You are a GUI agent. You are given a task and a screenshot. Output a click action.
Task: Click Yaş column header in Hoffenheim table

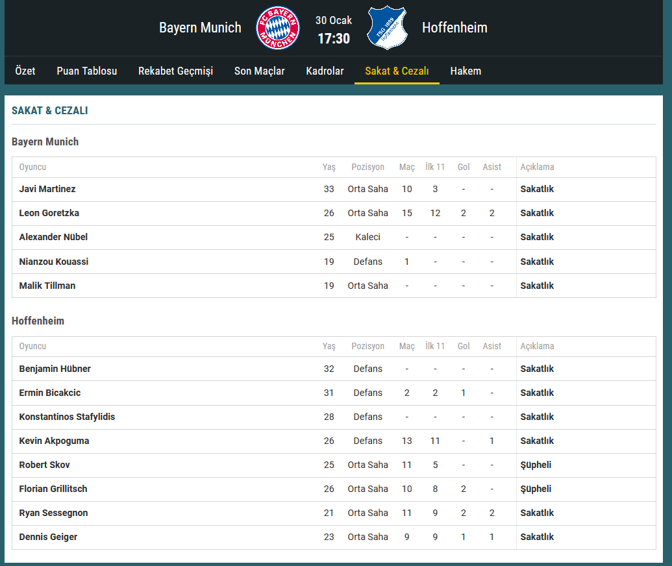click(x=329, y=346)
